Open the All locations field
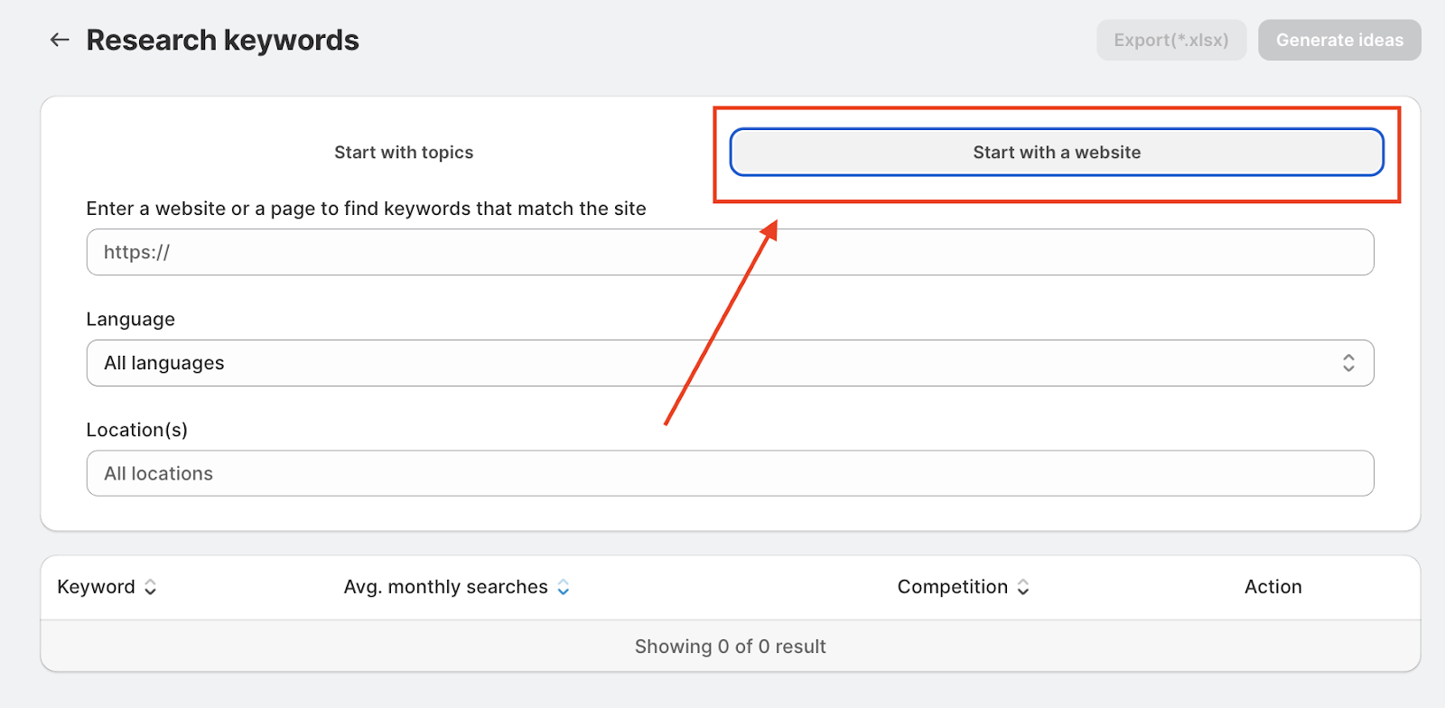 [x=730, y=473]
